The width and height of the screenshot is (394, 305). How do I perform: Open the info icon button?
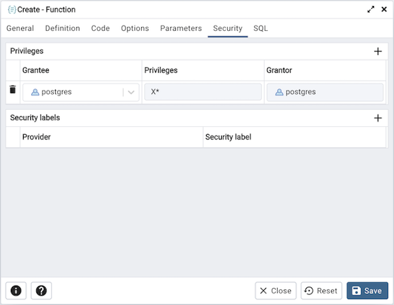tap(16, 290)
